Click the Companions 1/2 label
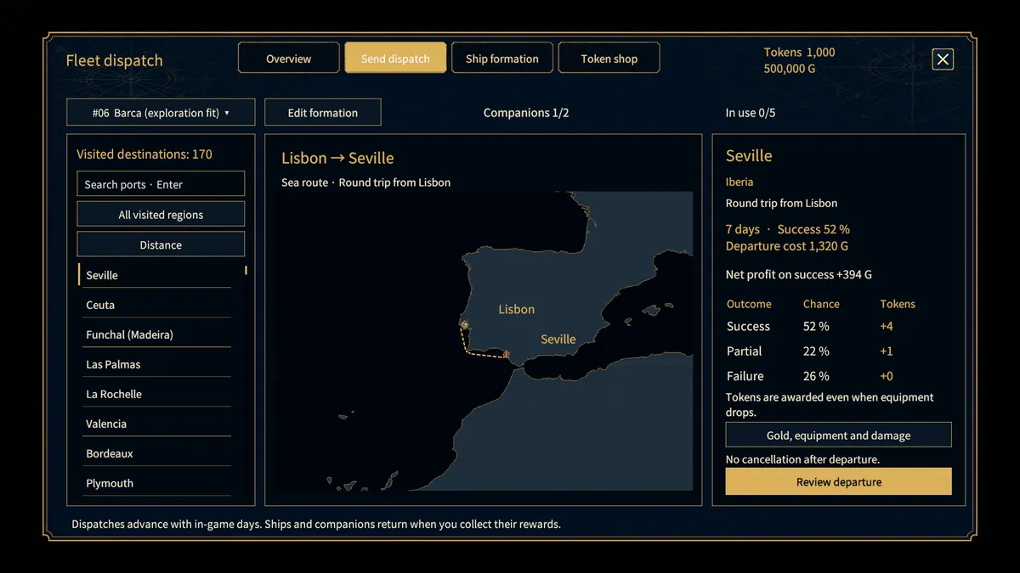 click(526, 112)
